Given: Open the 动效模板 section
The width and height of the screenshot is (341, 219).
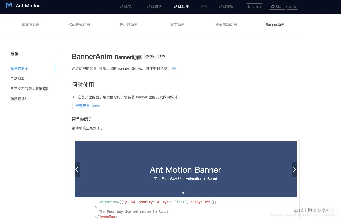Looking at the screenshot, I should (x=226, y=6).
